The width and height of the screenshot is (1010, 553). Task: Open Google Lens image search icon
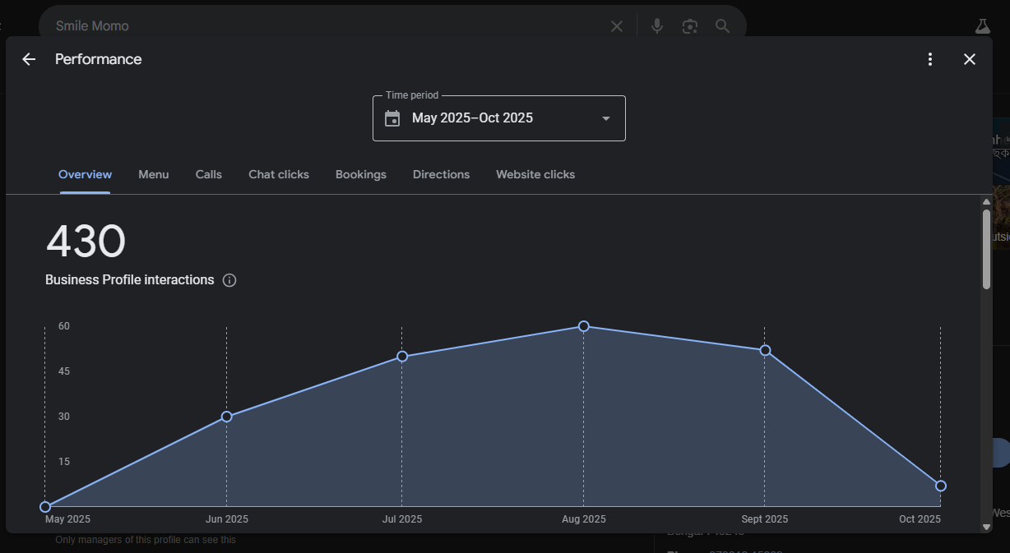[x=689, y=26]
